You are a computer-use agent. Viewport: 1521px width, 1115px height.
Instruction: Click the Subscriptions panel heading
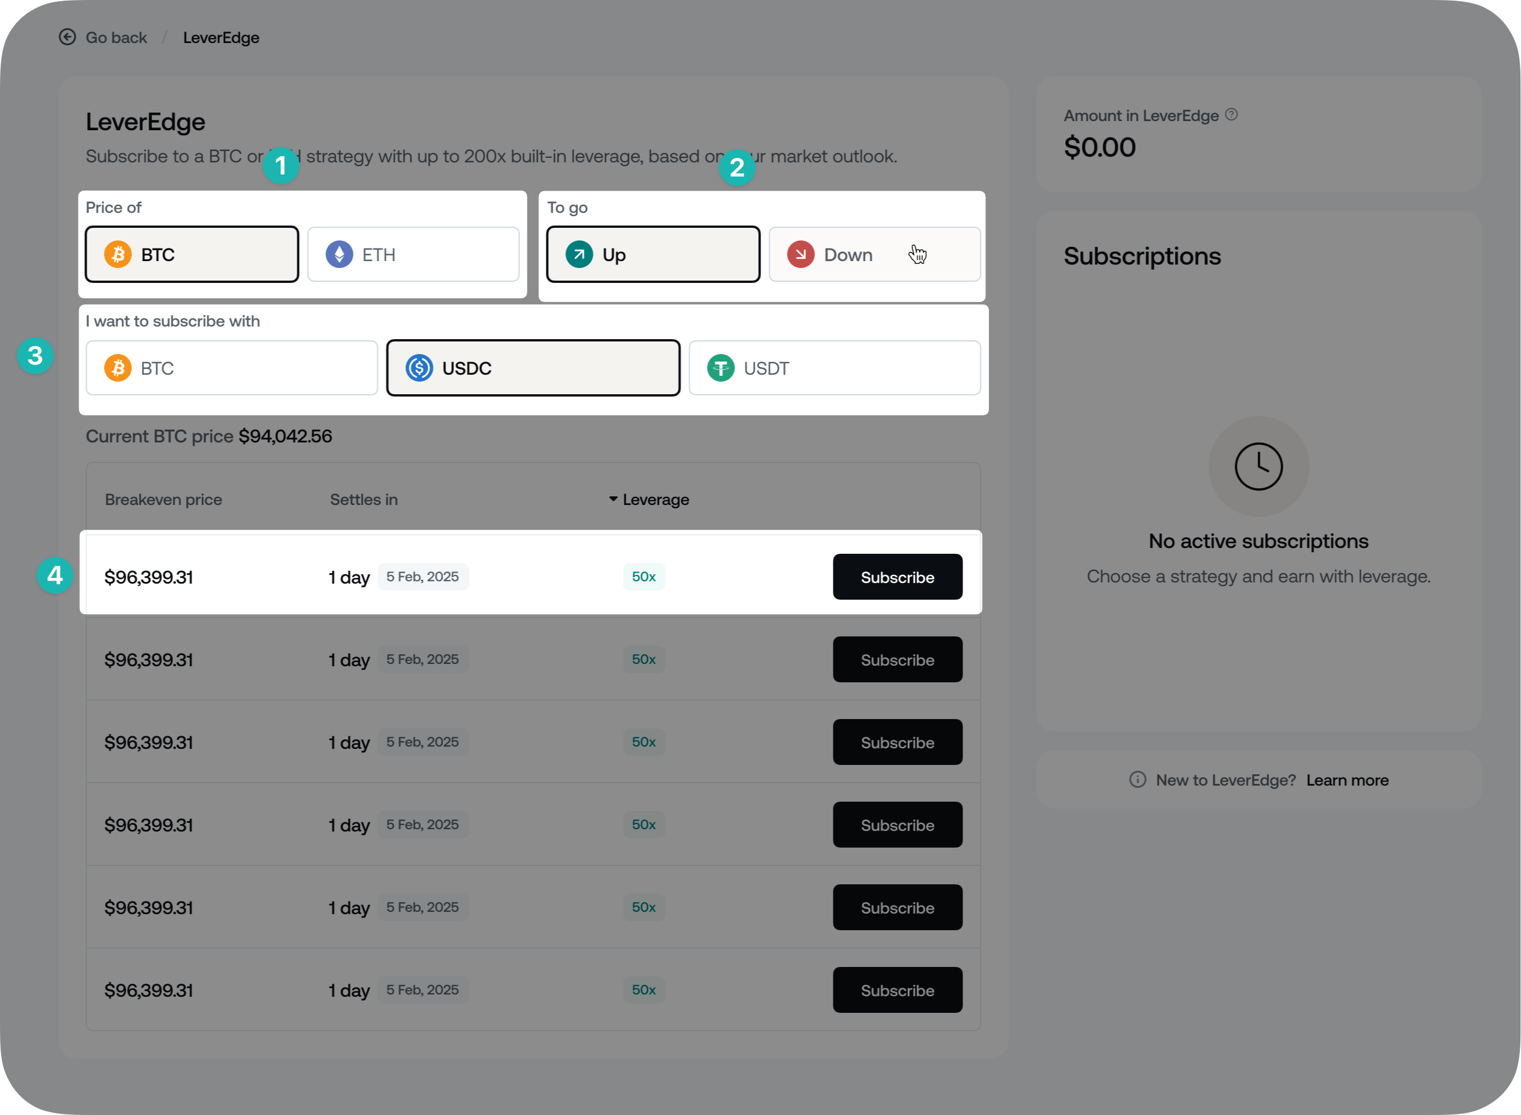coord(1142,257)
